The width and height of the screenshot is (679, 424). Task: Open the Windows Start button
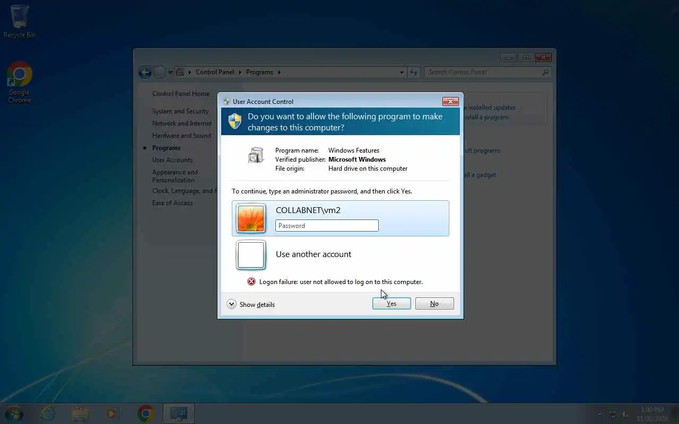(x=14, y=413)
